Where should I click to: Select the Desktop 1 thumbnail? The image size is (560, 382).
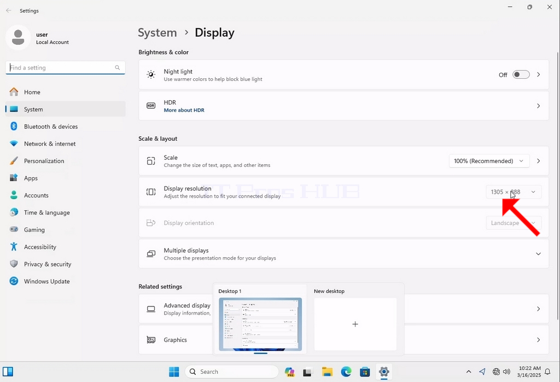point(260,324)
